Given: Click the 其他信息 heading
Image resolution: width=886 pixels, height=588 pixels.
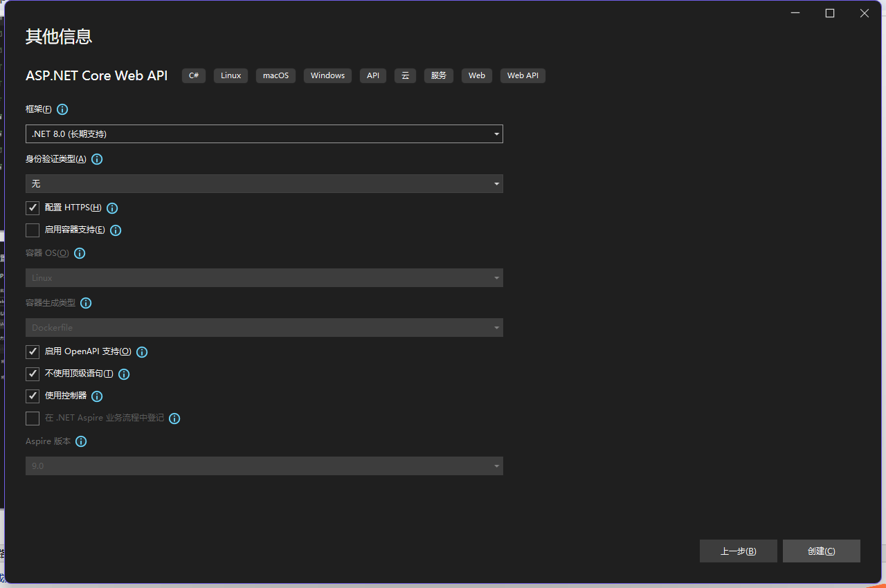Looking at the screenshot, I should coord(59,37).
